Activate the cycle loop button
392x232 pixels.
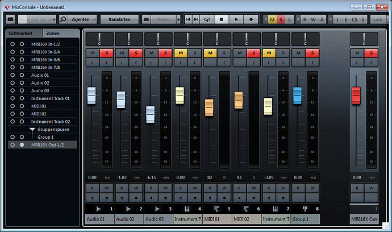(207, 19)
